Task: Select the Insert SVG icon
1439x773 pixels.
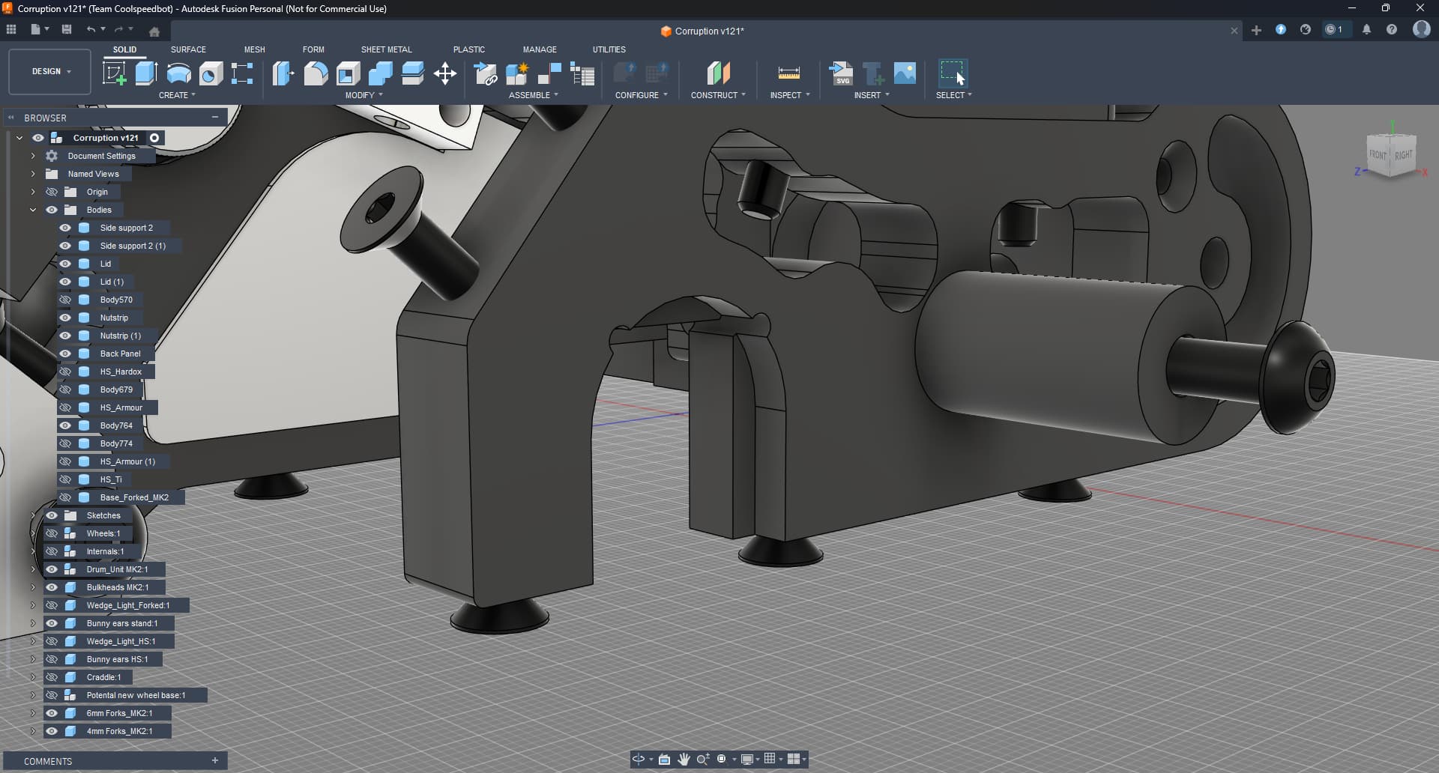Action: (x=841, y=73)
